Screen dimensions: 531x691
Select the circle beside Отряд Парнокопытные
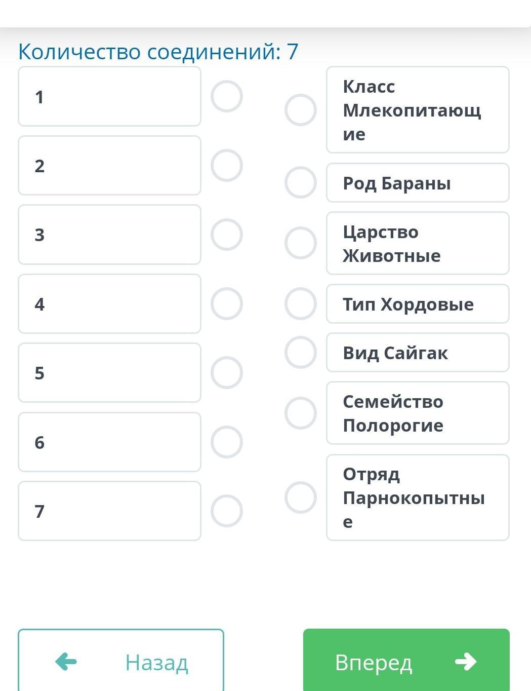[301, 497]
